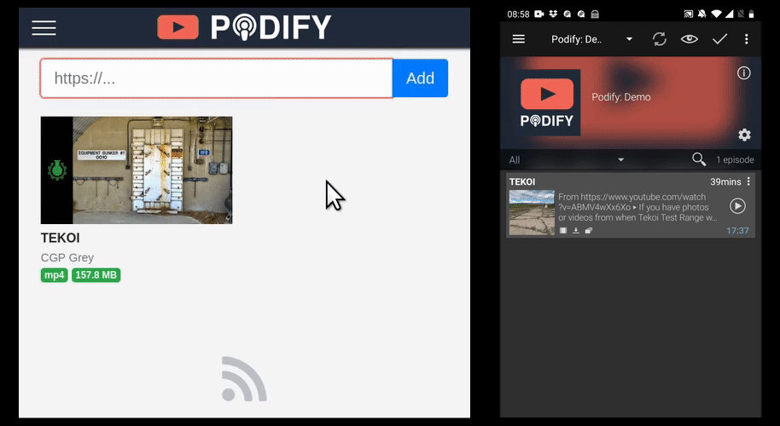Play the TEKOI episode
Viewport: 780px width, 426px height.
(x=737, y=206)
